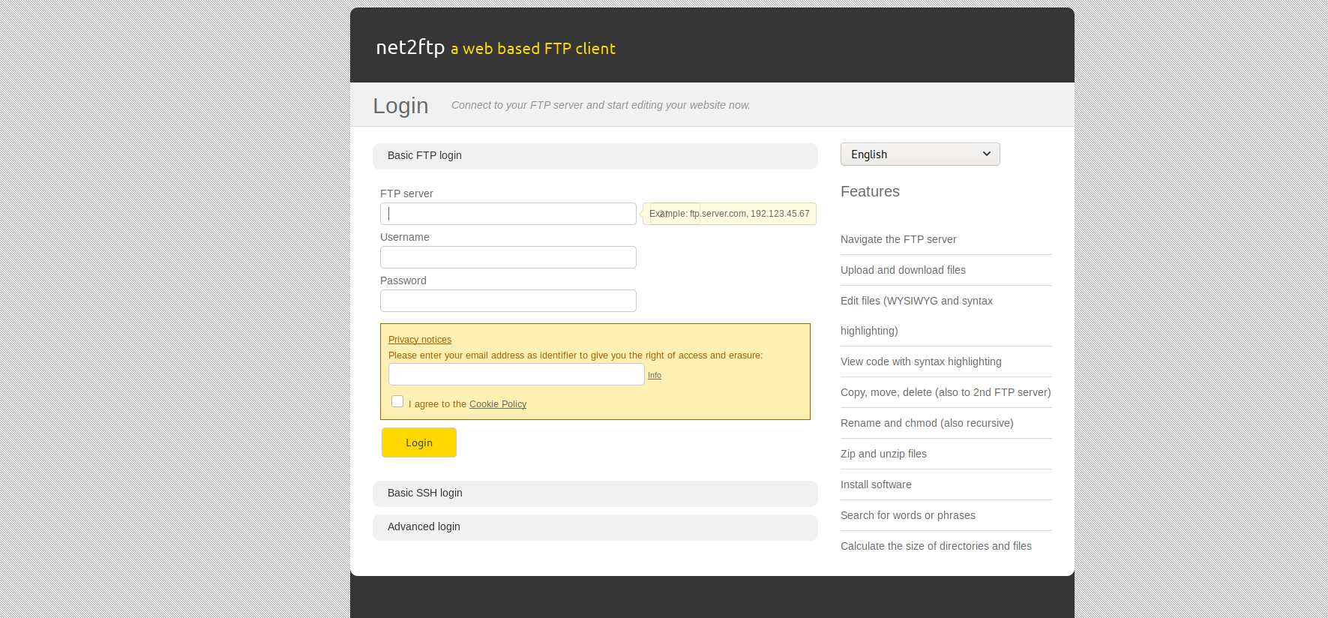Choose Install software in Features list
This screenshot has width=1328, height=618.
tap(876, 484)
